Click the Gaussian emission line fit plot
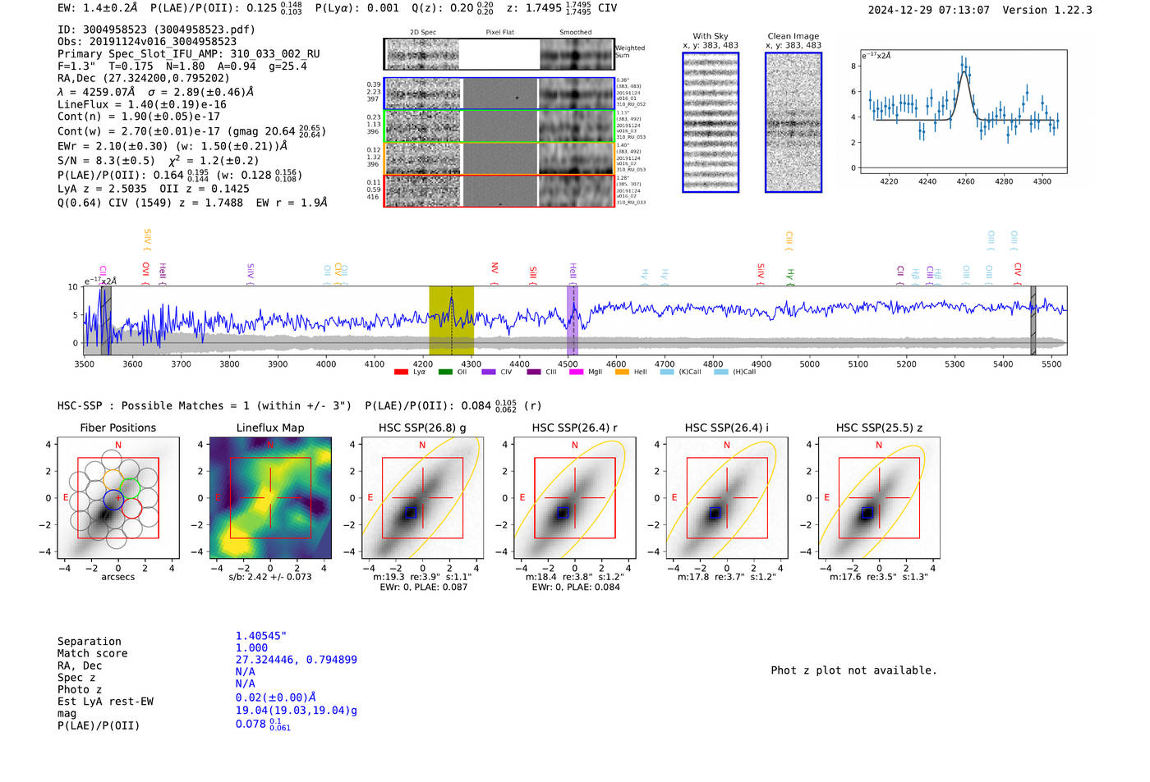Screen dimensions: 1150x782 coord(963,112)
